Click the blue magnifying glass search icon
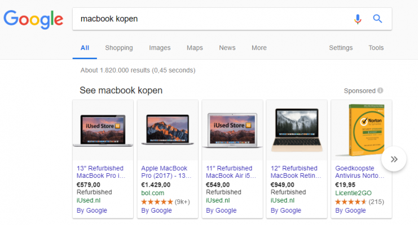The width and height of the screenshot is (418, 225). pos(377,19)
